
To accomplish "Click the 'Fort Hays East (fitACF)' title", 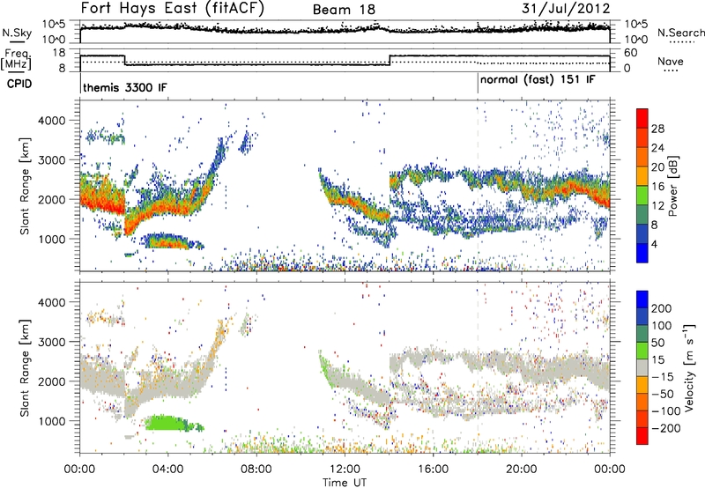I will tap(173, 9).
